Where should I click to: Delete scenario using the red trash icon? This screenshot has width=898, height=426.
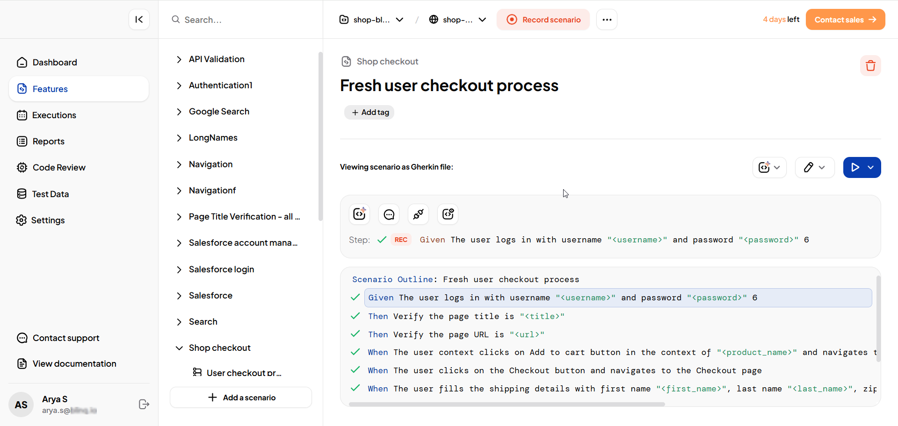point(870,66)
